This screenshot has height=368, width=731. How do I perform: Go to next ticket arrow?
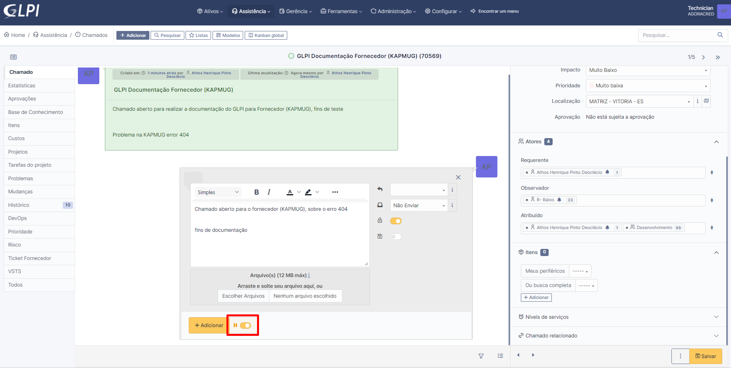[x=703, y=57]
